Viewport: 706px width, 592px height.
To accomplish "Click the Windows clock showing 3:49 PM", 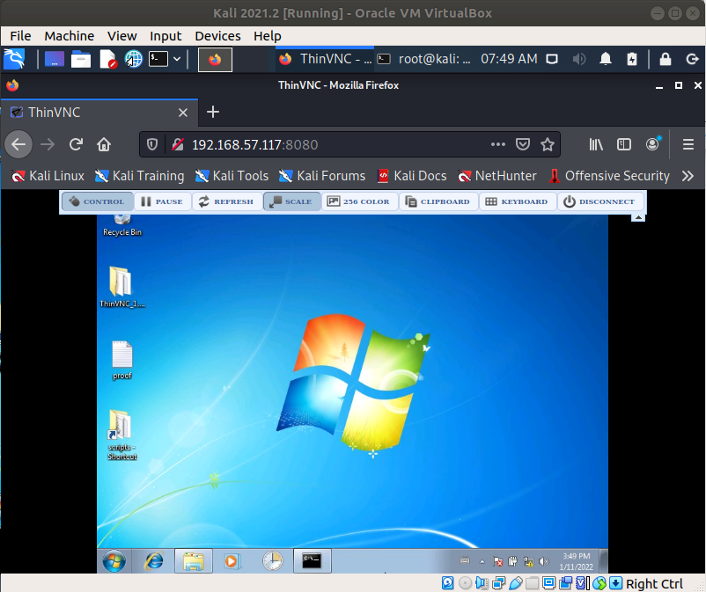I will [x=577, y=561].
